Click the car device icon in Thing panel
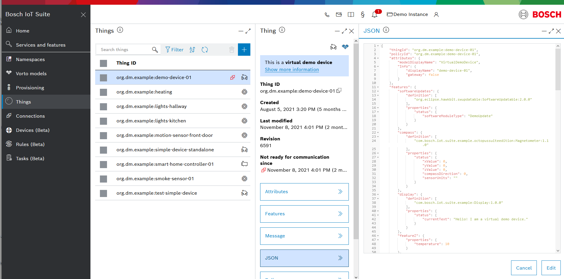This screenshot has width=564, height=279. 333,47
